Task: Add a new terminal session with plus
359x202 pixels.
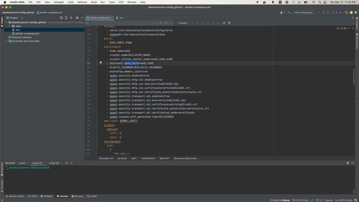Action: [x=67, y=163]
